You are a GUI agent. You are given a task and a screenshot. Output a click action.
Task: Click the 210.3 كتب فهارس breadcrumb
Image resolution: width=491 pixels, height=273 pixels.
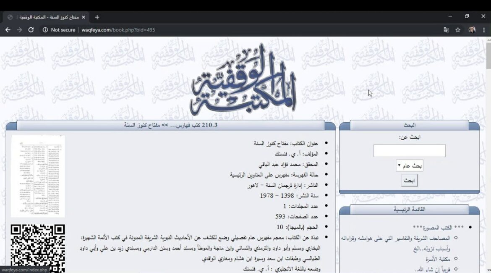click(194, 125)
